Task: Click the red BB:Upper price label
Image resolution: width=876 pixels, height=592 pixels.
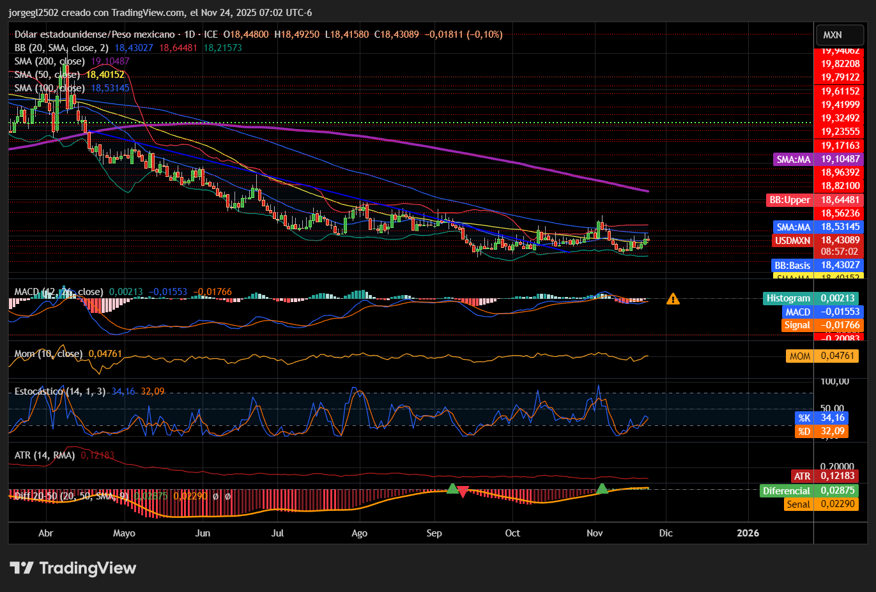Action: [815, 200]
